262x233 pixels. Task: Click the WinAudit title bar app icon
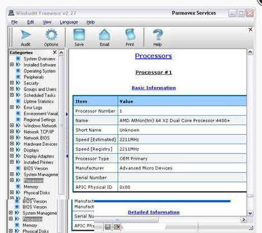click(x=11, y=13)
